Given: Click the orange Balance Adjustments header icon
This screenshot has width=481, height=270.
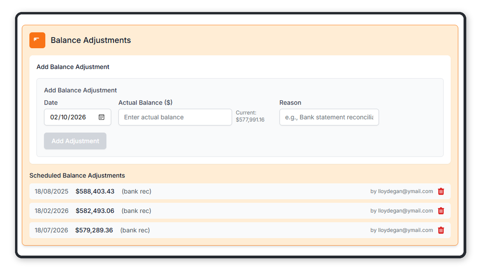Looking at the screenshot, I should pyautogui.click(x=37, y=40).
